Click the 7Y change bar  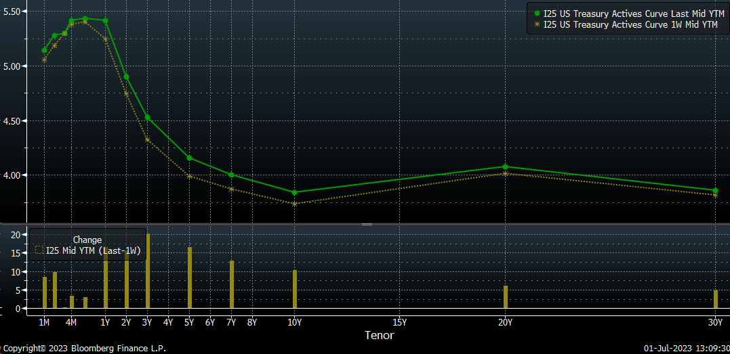tap(232, 284)
